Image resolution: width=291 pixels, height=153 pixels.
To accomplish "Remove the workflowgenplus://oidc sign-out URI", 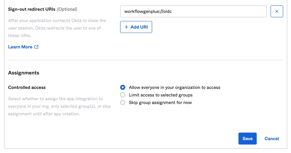I will [276, 11].
